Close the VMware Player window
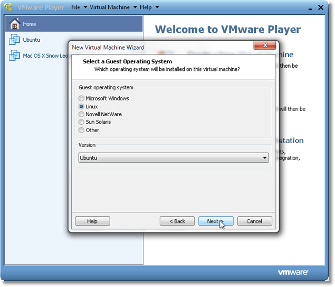This screenshot has width=335, height=287. click(321, 7)
